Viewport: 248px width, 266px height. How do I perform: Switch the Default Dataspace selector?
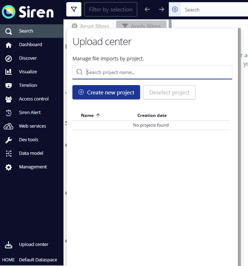38,260
